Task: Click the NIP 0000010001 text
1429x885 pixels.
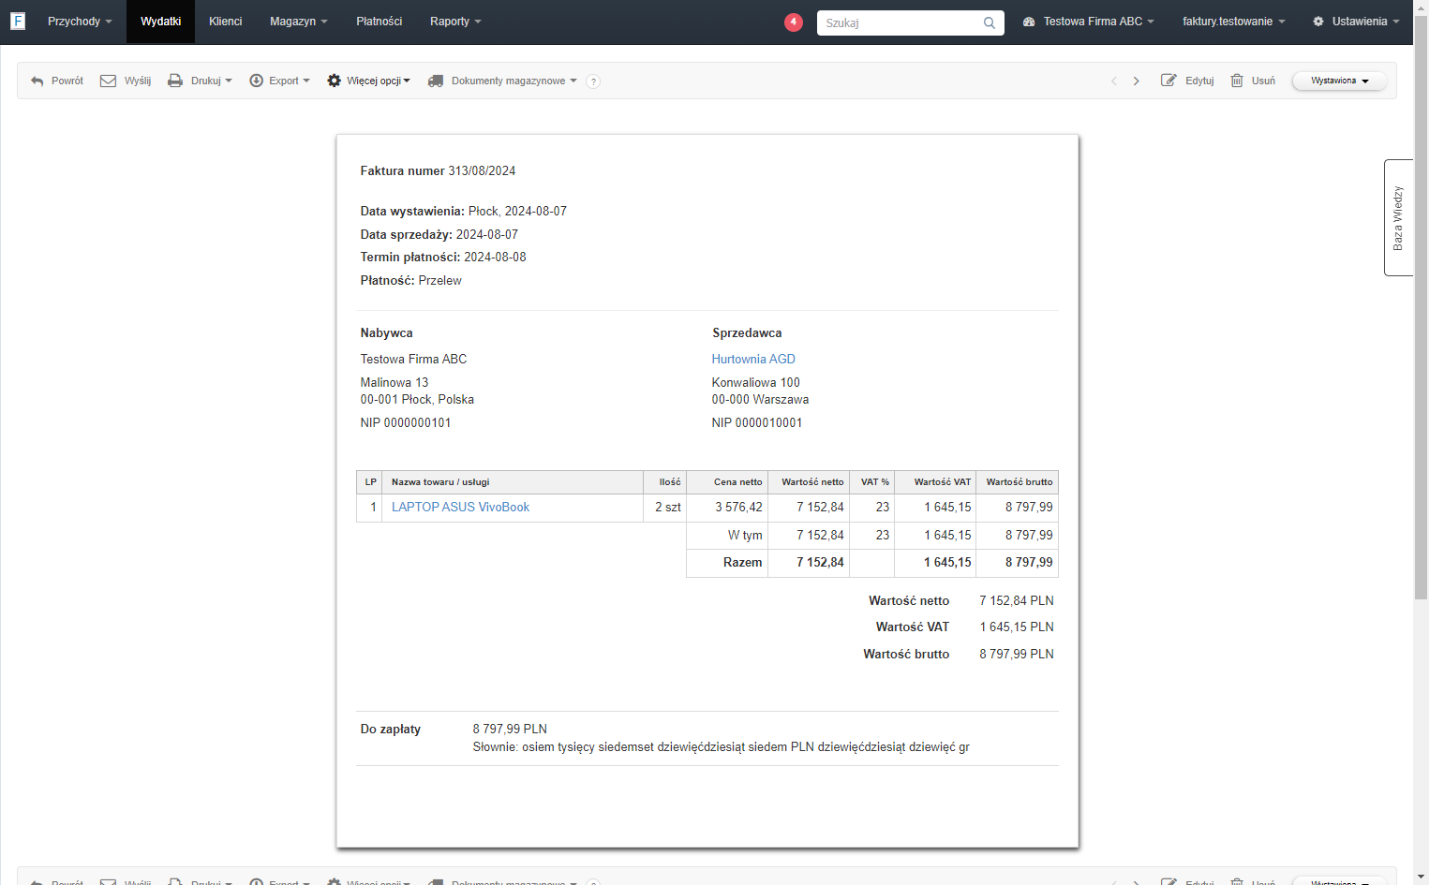Action: (x=757, y=422)
